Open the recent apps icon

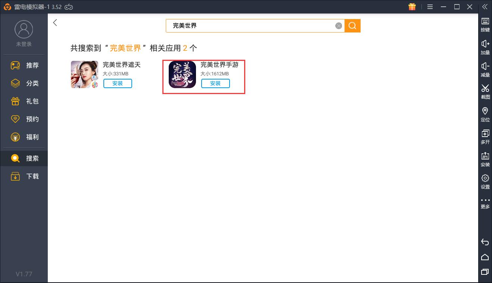485,271
